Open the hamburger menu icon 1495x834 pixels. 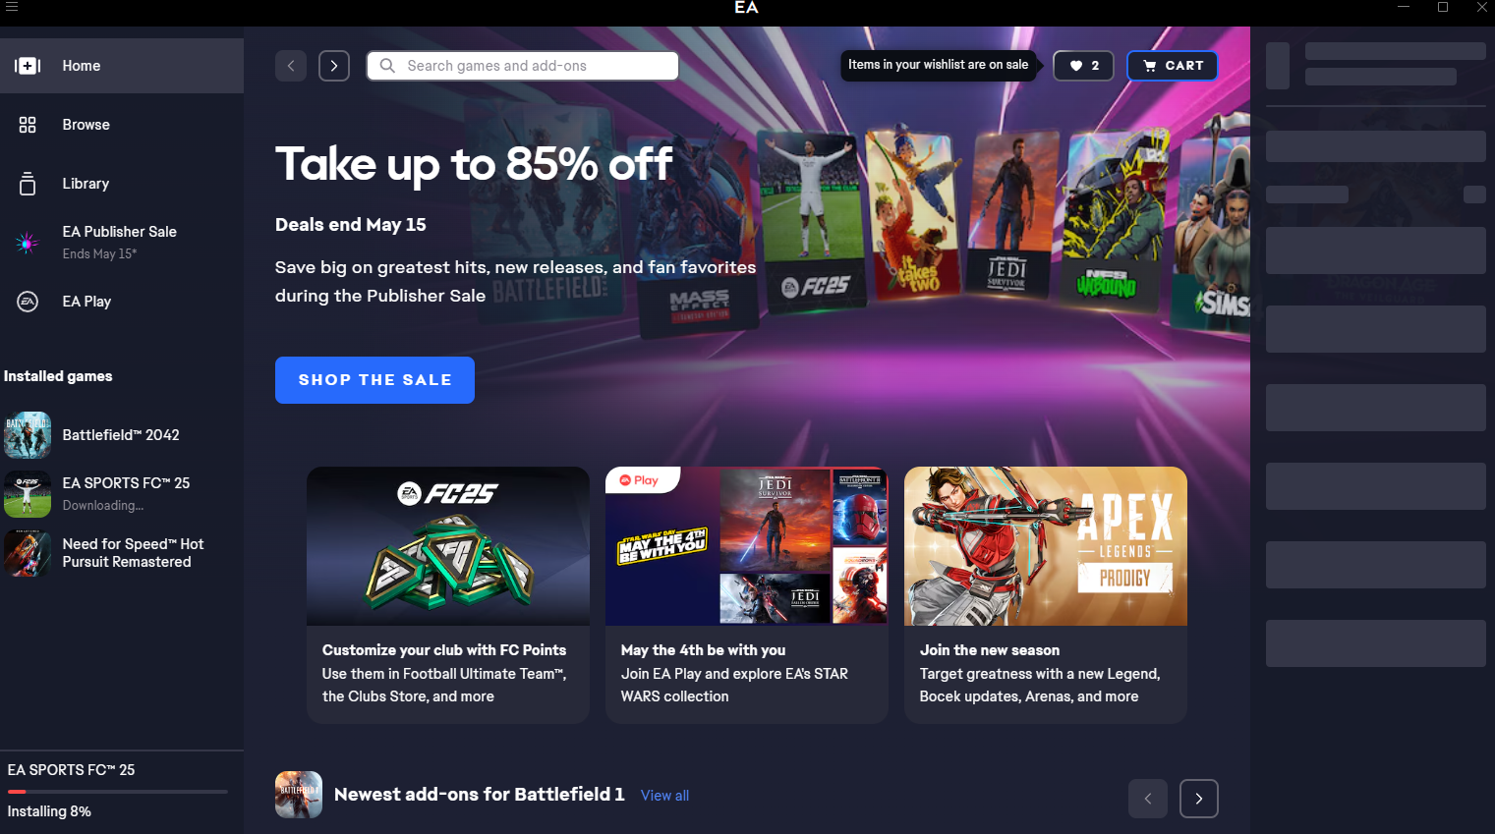click(12, 7)
